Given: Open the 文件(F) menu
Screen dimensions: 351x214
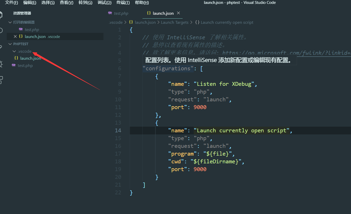Looking at the screenshot, I should 12,3.
